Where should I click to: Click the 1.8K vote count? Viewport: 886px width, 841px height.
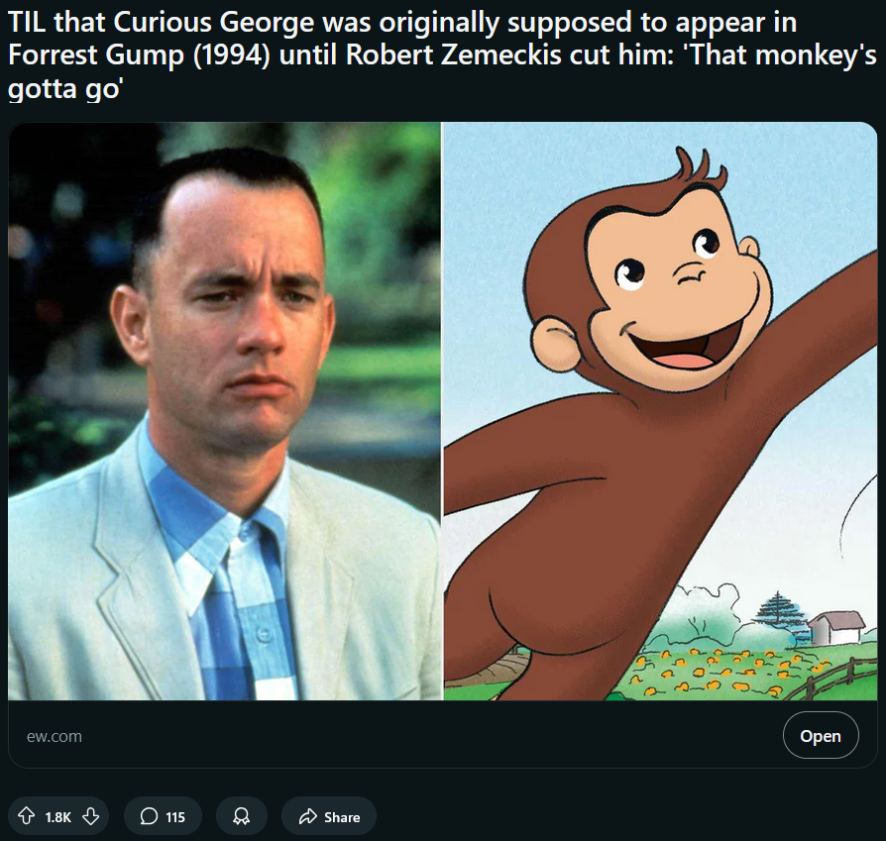click(58, 816)
